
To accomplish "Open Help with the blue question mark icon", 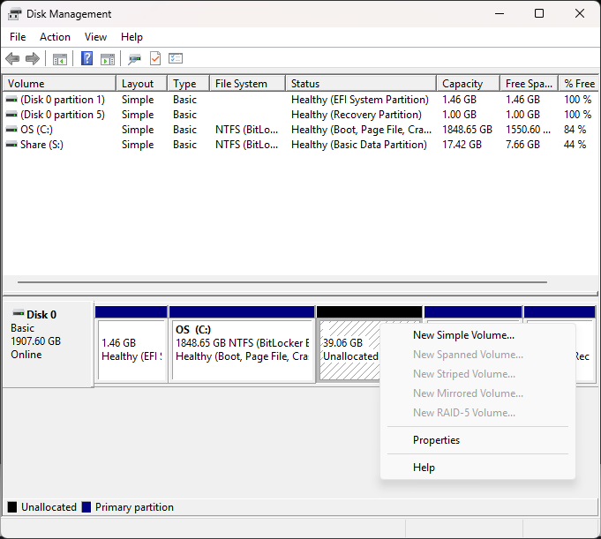I will [87, 58].
